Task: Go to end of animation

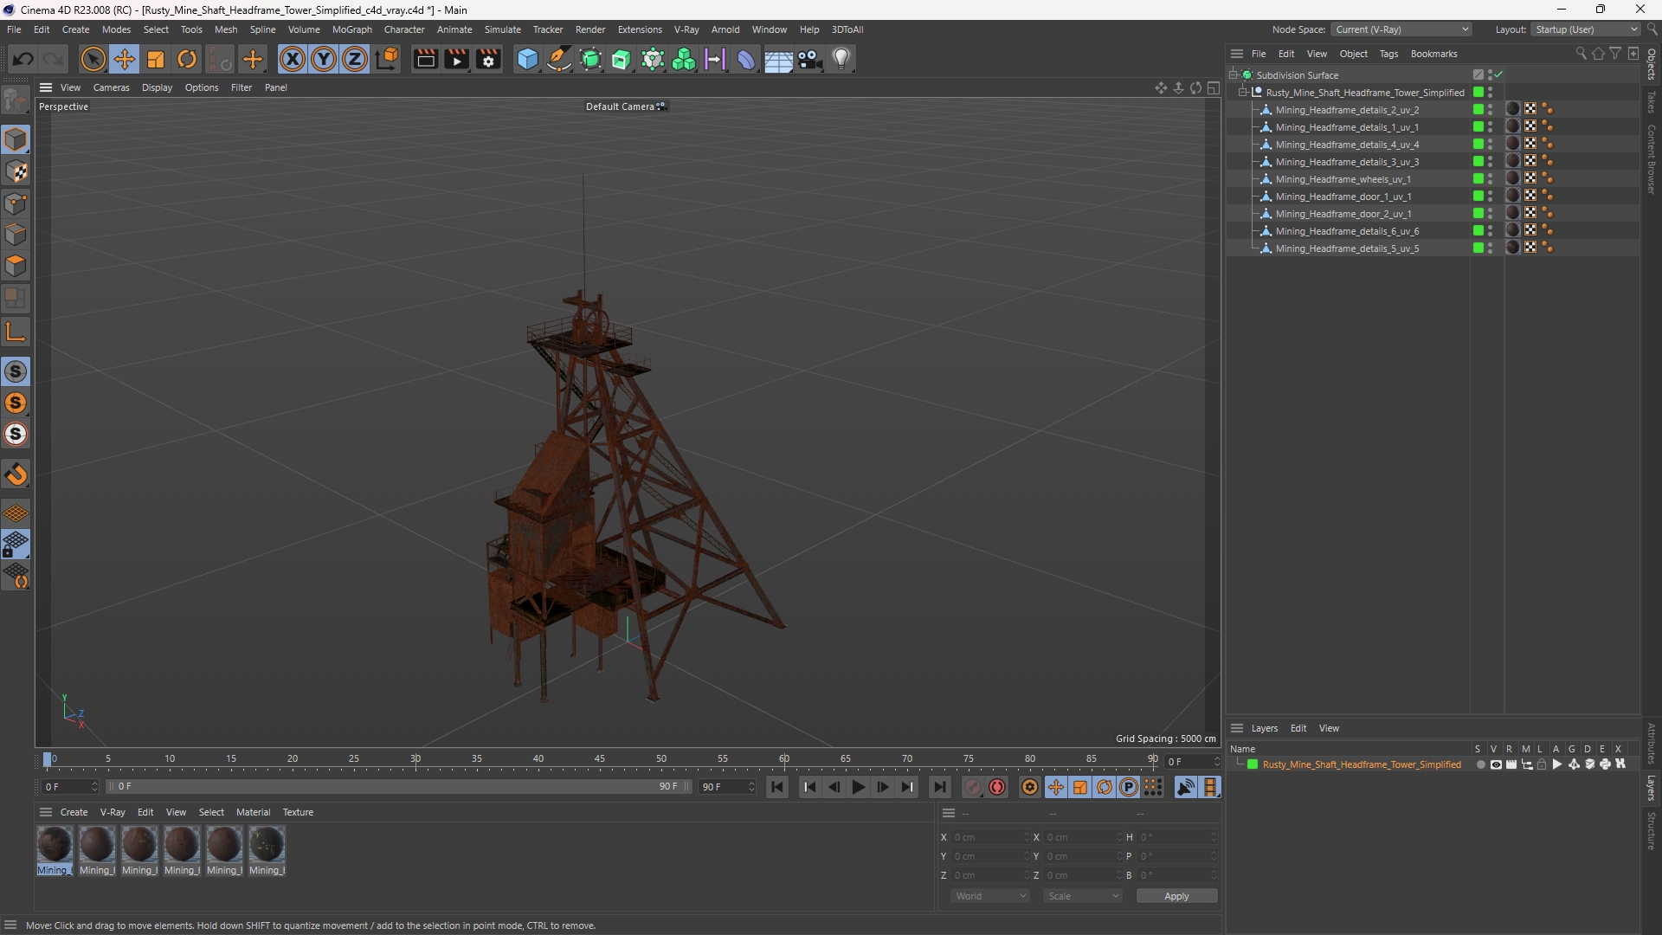Action: coord(939,787)
